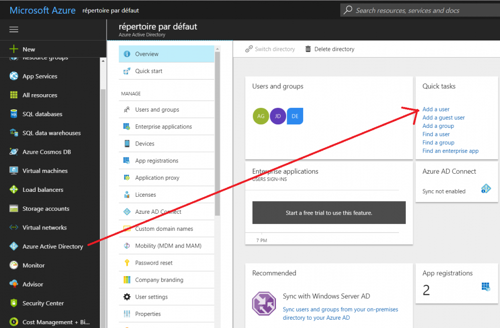
Task: Click répertoire par défaut breadcrumb in top bar
Action: pos(111,11)
